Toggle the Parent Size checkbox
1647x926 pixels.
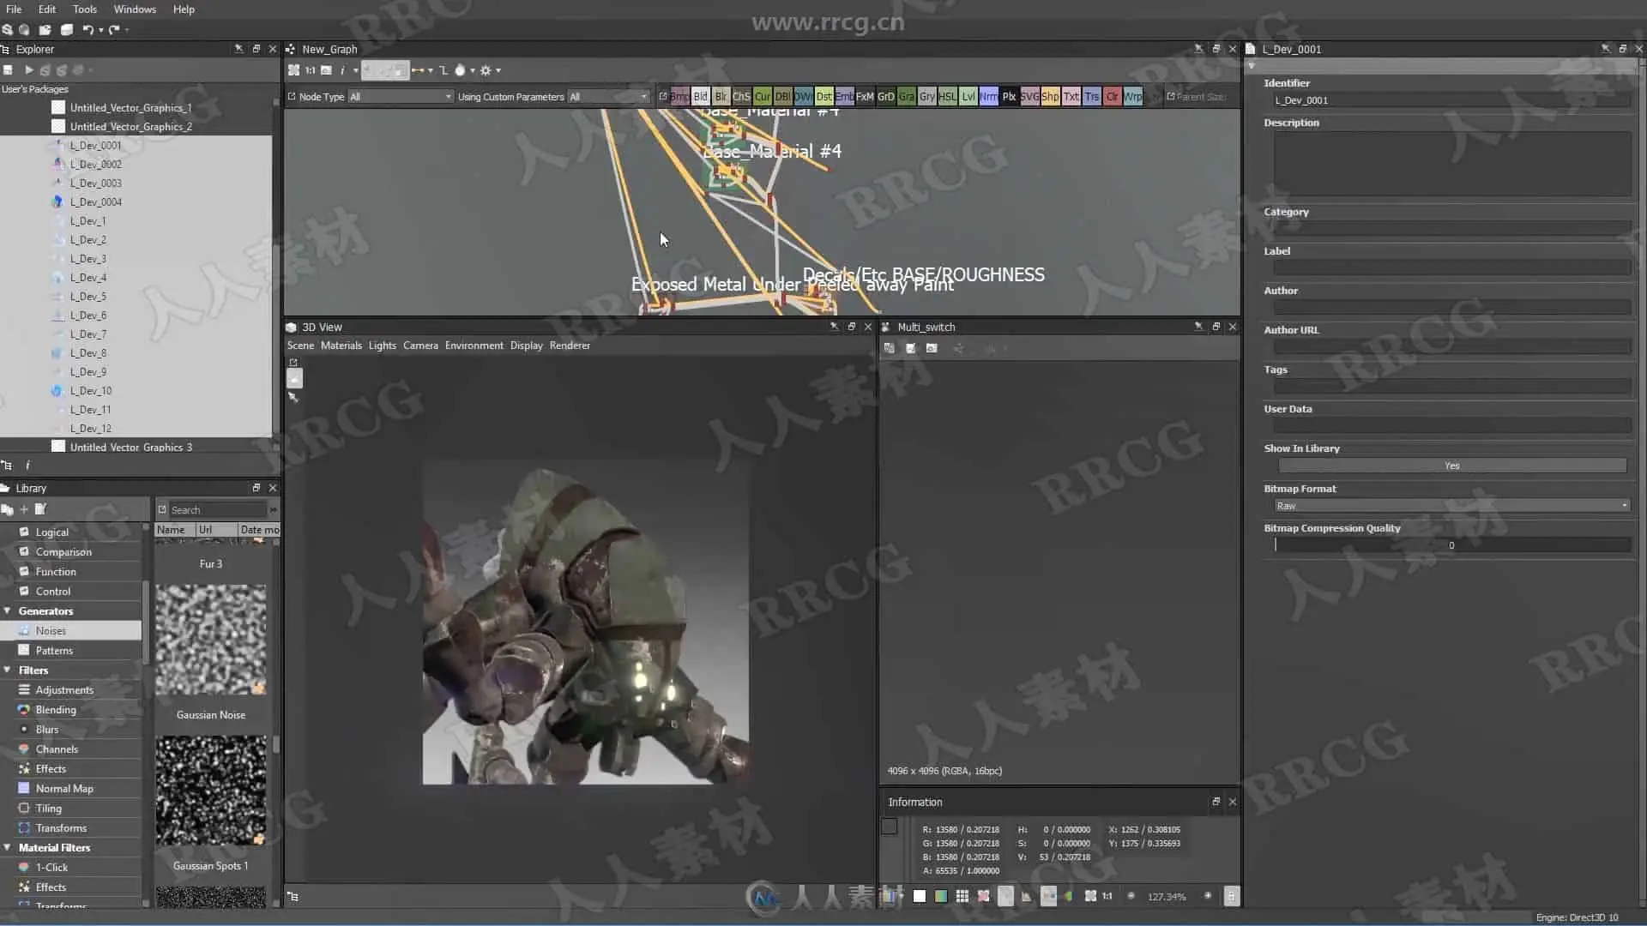click(1171, 97)
